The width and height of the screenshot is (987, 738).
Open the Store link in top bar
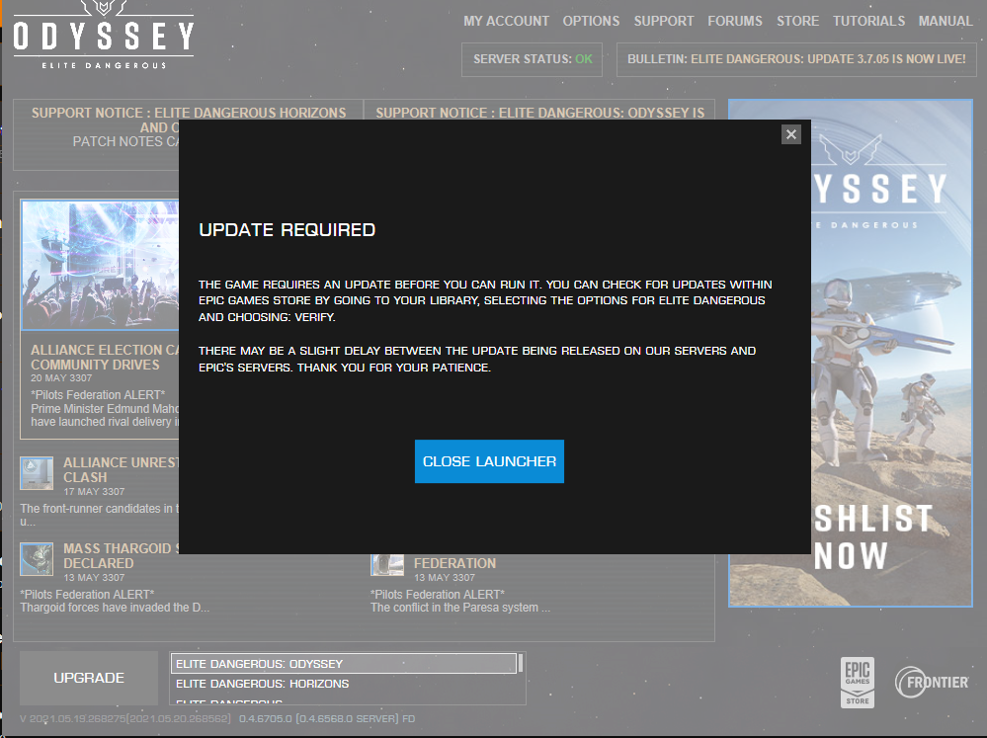click(x=797, y=21)
